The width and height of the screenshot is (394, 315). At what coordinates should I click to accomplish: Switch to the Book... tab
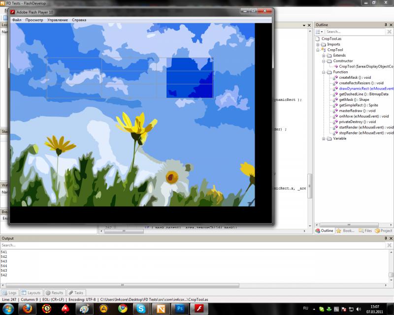[x=346, y=231]
